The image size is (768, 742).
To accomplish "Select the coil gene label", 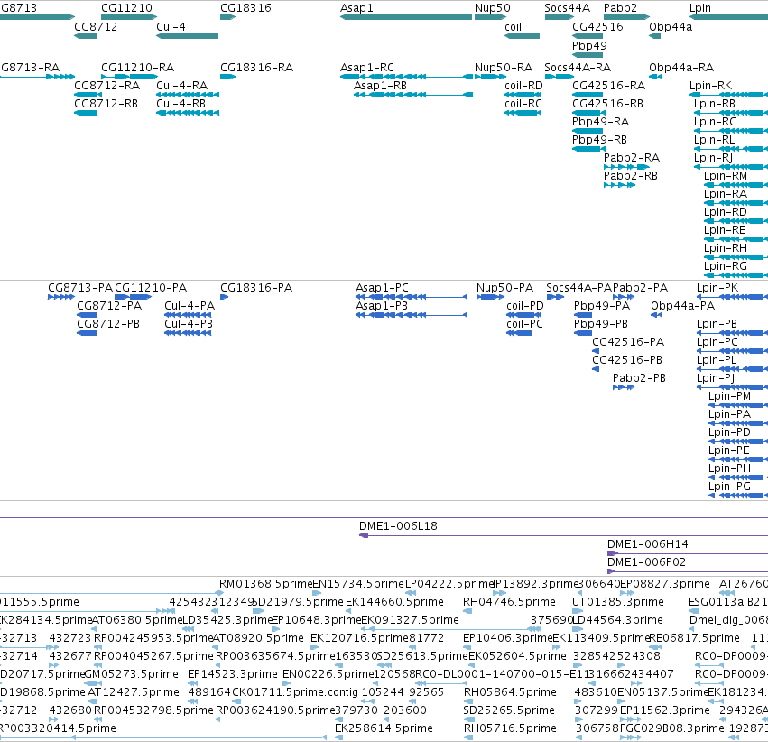I will pos(513,26).
